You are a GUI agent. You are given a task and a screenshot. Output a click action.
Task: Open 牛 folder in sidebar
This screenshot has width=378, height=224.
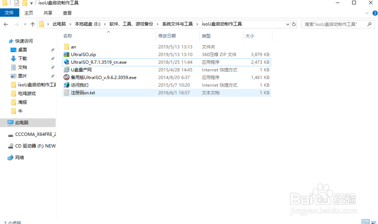click(20, 111)
